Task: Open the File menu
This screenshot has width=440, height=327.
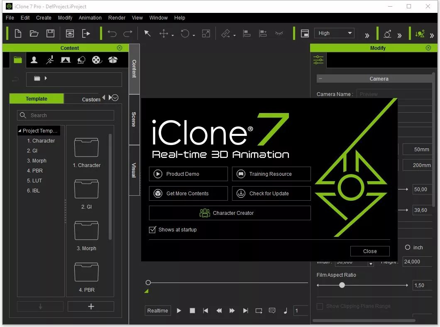Action: point(10,18)
